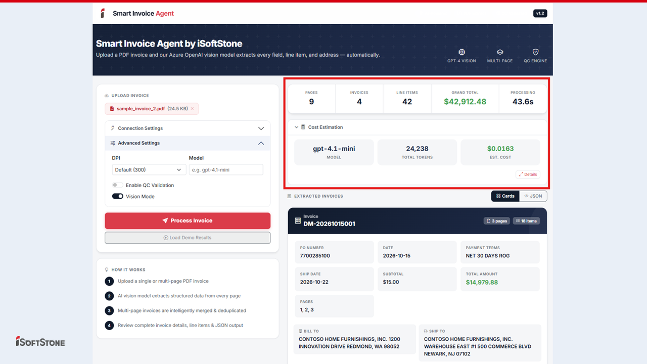
Task: Click the upload cloud icon near Upload Invoice
Action: pyautogui.click(x=107, y=96)
